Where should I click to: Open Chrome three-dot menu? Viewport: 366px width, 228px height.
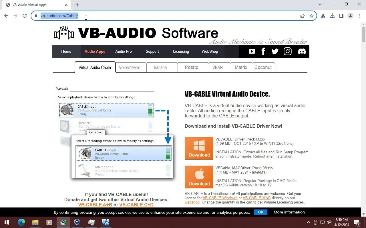pyautogui.click(x=359, y=16)
